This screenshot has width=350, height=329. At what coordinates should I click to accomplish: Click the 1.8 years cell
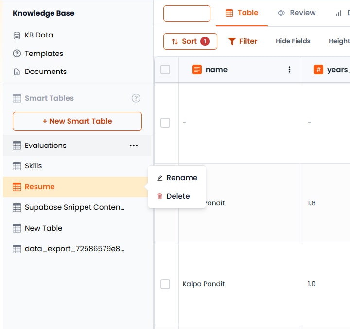(x=325, y=203)
